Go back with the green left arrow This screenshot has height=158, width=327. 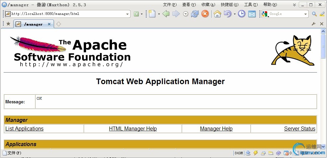[166, 14]
